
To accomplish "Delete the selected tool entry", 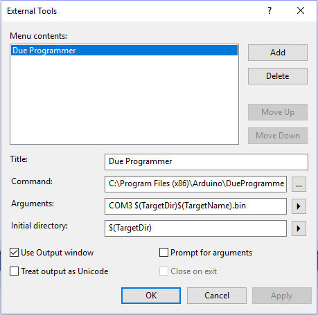I will (x=278, y=76).
